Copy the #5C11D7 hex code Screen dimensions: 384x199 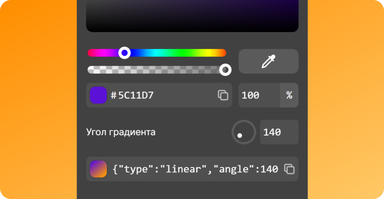[x=223, y=95]
